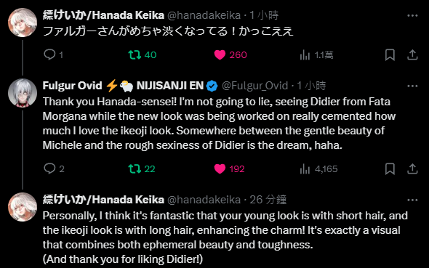Unlike the tweet with 192 likes
This screenshot has width=429, height=268.
click(220, 168)
